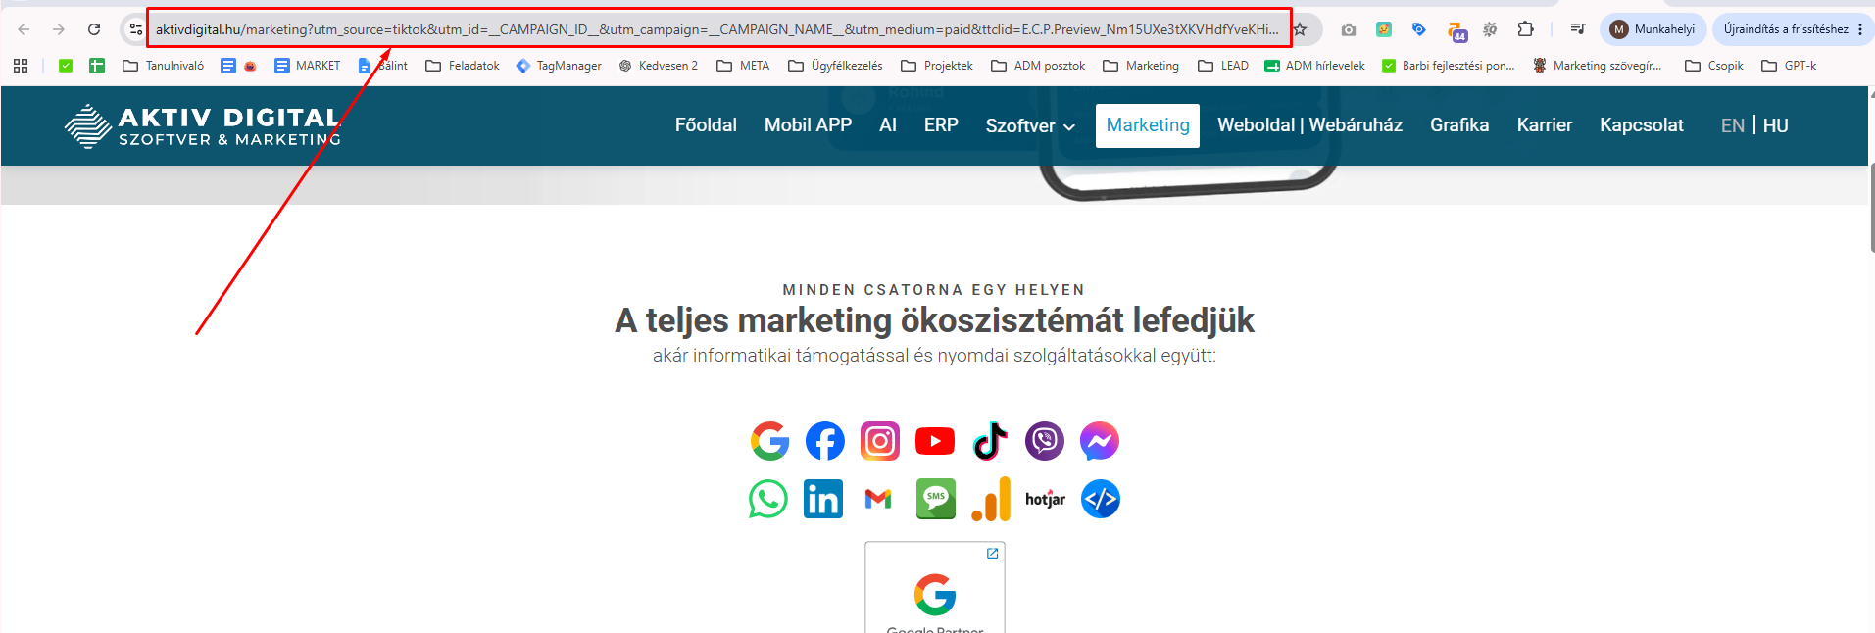Click the Messenger icon
The width and height of the screenshot is (1875, 633).
1100,441
